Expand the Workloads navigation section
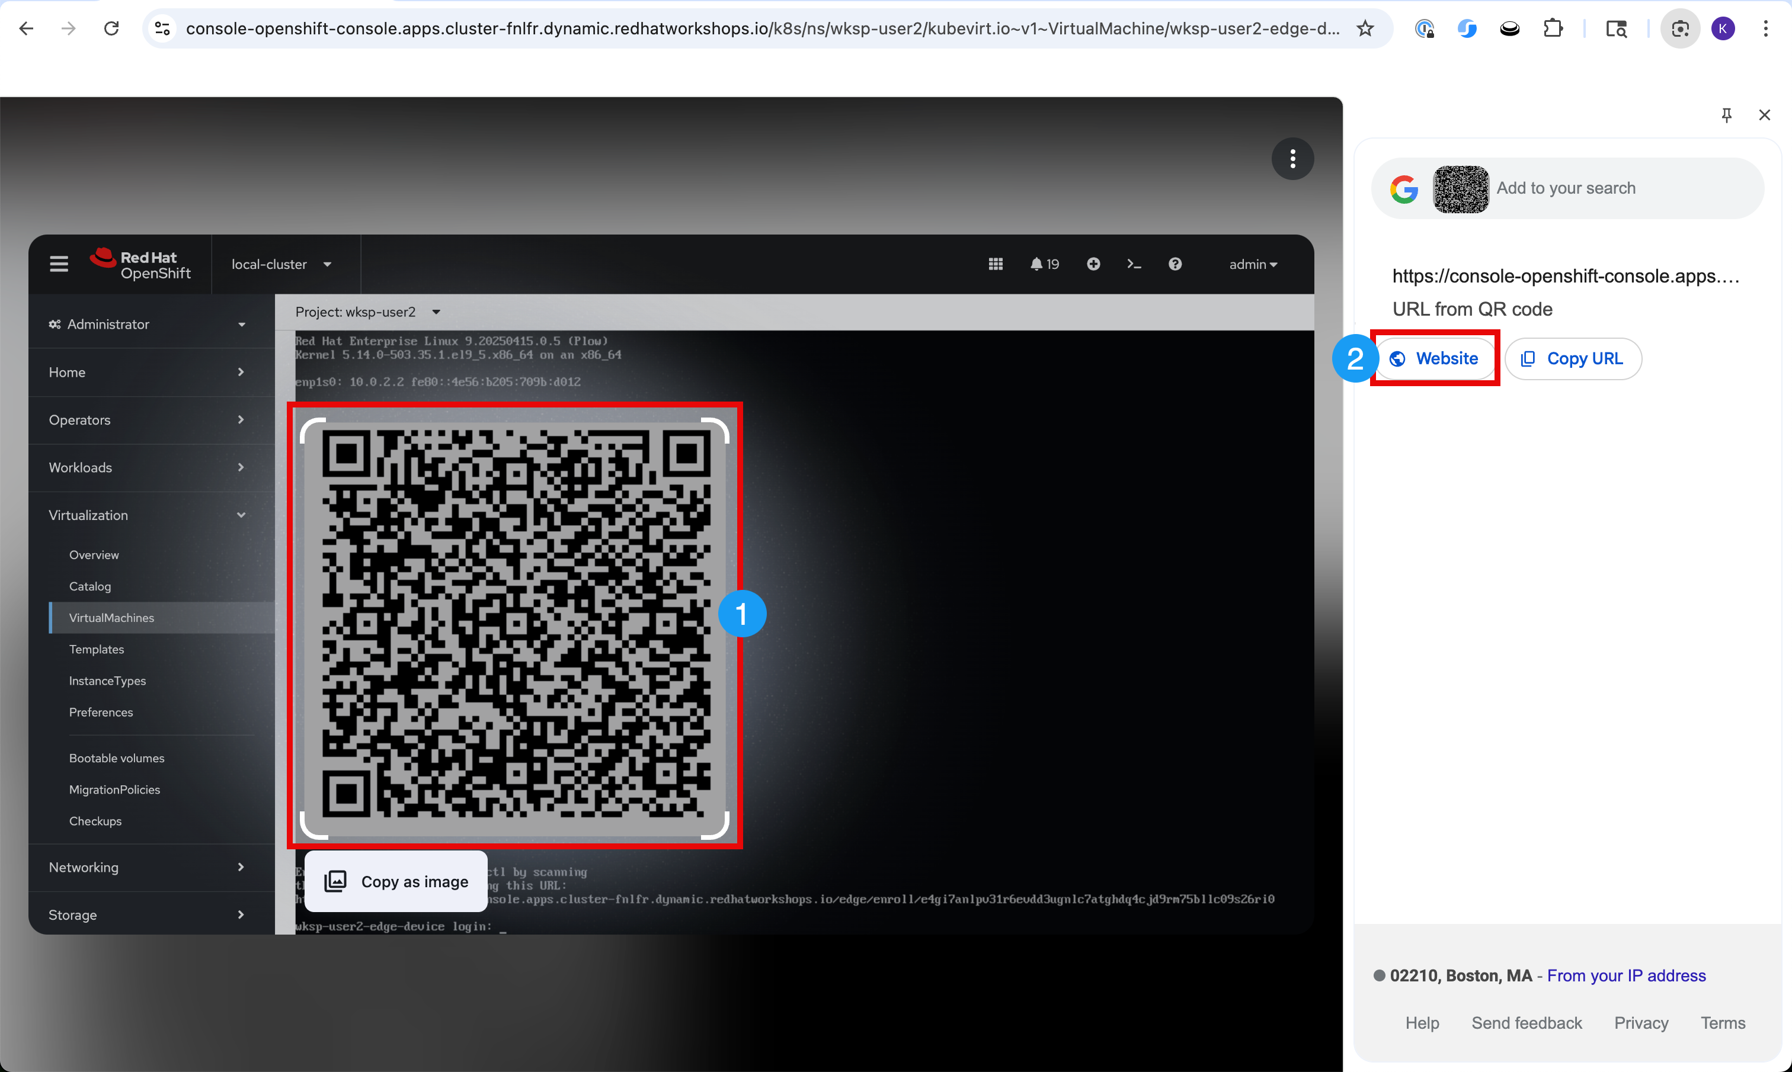The width and height of the screenshot is (1792, 1072). 148,467
